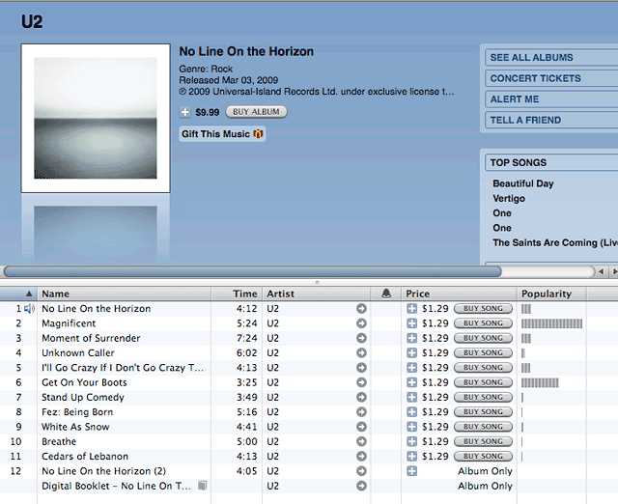Viewport: 618px width, 504px height.
Task: Click the arrow icon in Magnificent row
Action: tap(361, 323)
